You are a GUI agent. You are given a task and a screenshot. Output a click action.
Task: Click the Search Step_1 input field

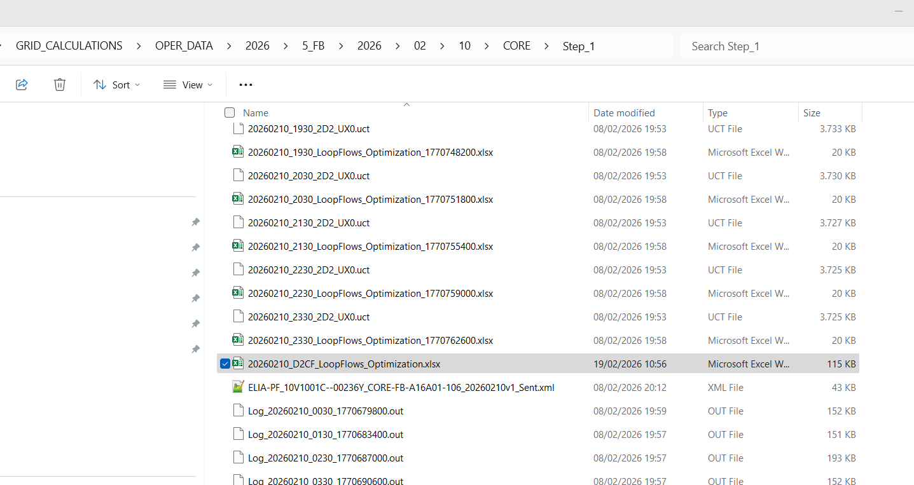[795, 46]
